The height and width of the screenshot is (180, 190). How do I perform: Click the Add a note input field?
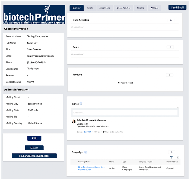pos(125,113)
